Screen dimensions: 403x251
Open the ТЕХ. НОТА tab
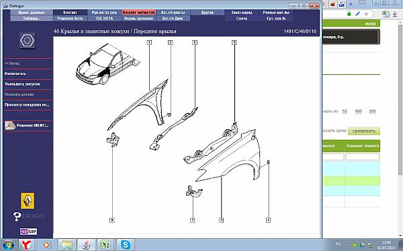coord(104,19)
